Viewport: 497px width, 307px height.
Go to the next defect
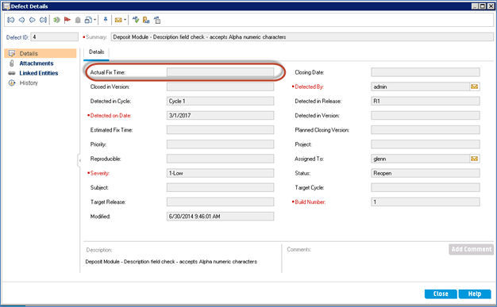click(32, 20)
